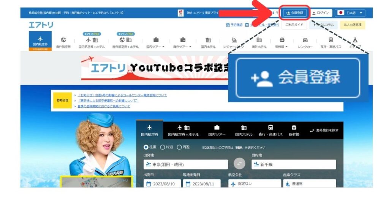Image resolution: width=389 pixels, height=204 pixels.
Task: Click the ご利用ガイド button
Action: pyautogui.click(x=294, y=25)
